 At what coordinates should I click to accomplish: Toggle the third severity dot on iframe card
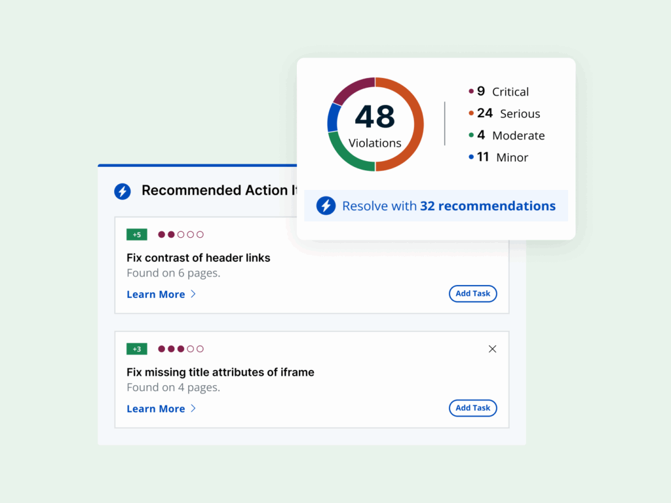point(180,348)
